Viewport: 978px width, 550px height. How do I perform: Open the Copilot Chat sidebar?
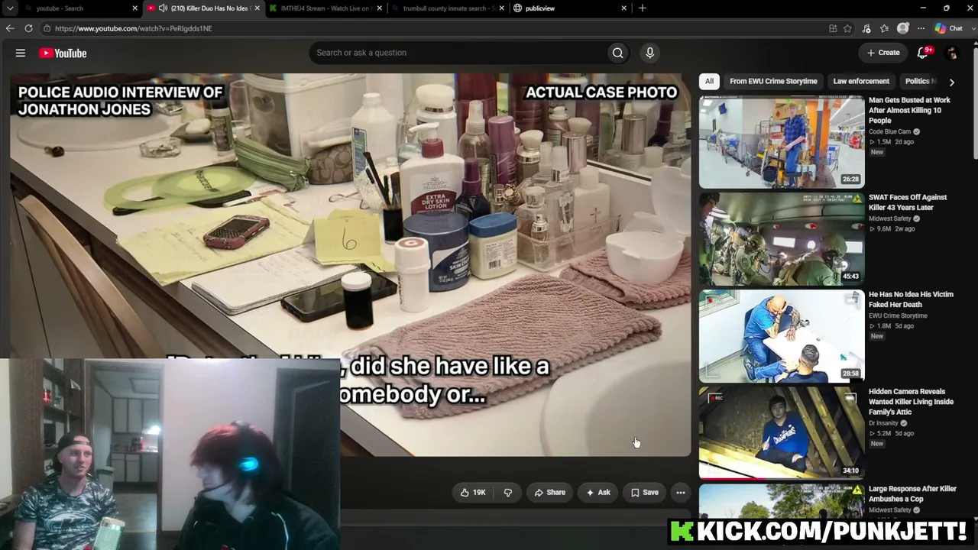point(948,28)
